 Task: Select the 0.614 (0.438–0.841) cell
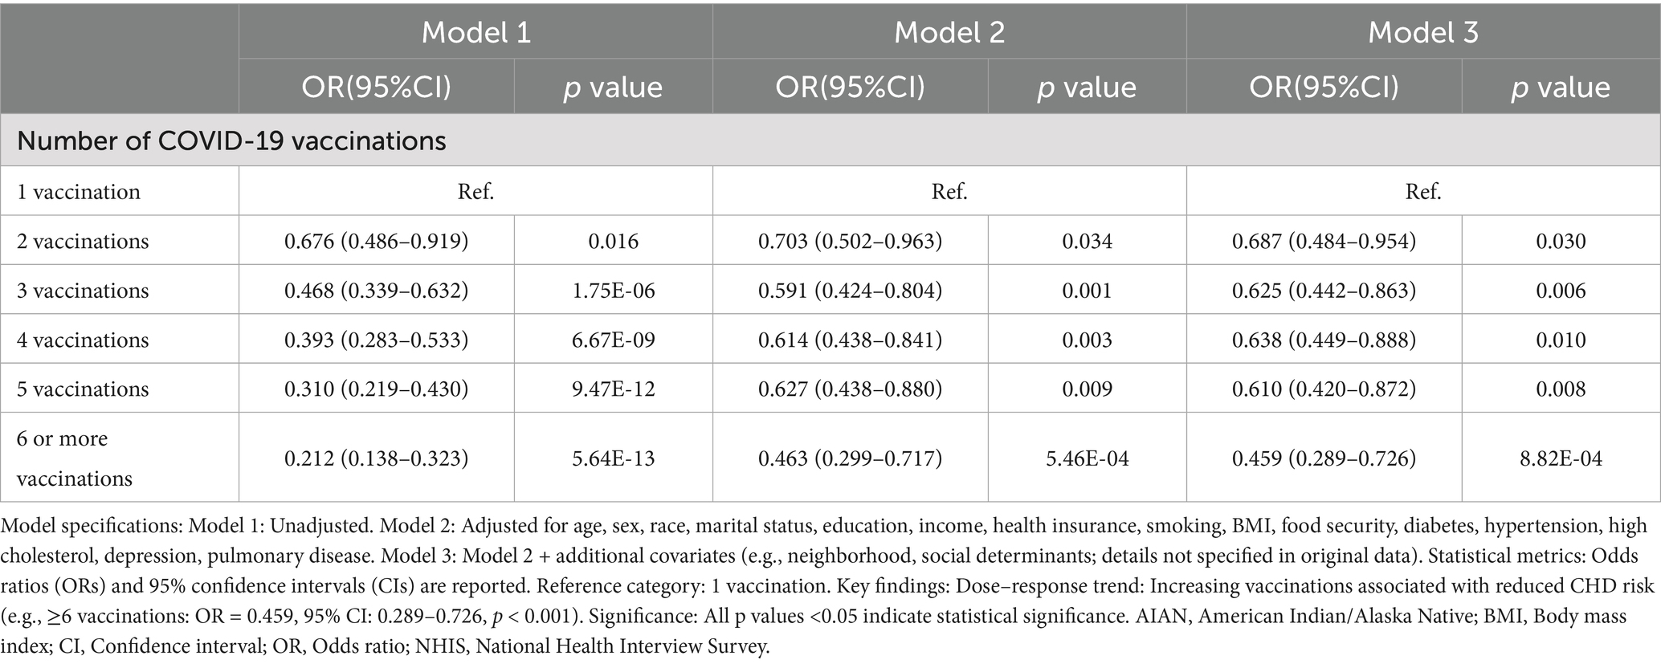point(850,340)
